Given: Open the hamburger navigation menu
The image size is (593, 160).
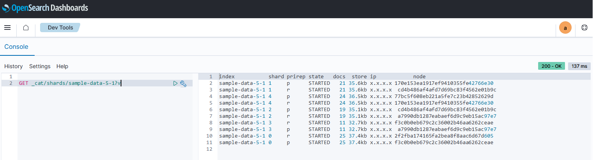Looking at the screenshot, I should [x=7, y=28].
